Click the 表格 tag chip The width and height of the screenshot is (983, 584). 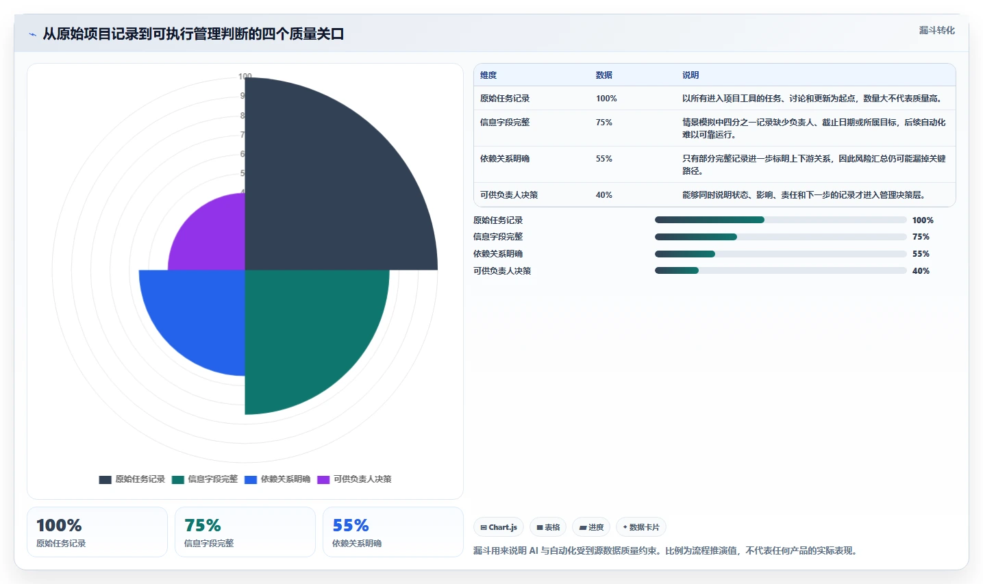point(548,527)
